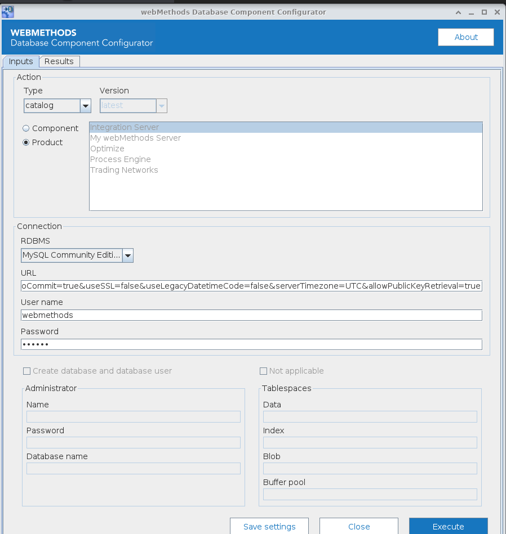
Task: Click the Version combo box arrow button
Action: pos(162,106)
